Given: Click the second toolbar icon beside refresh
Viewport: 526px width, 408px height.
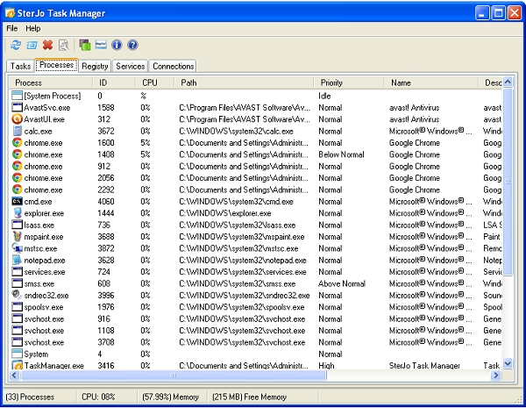Looking at the screenshot, I should pos(30,45).
